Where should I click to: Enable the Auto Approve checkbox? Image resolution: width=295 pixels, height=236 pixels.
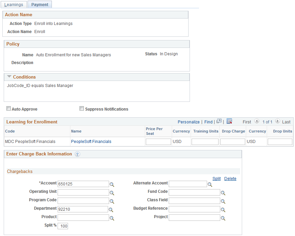point(8,108)
